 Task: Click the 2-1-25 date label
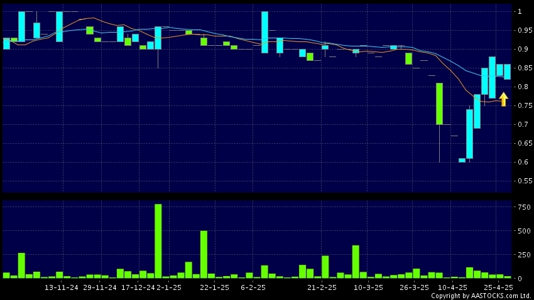pos(169,287)
